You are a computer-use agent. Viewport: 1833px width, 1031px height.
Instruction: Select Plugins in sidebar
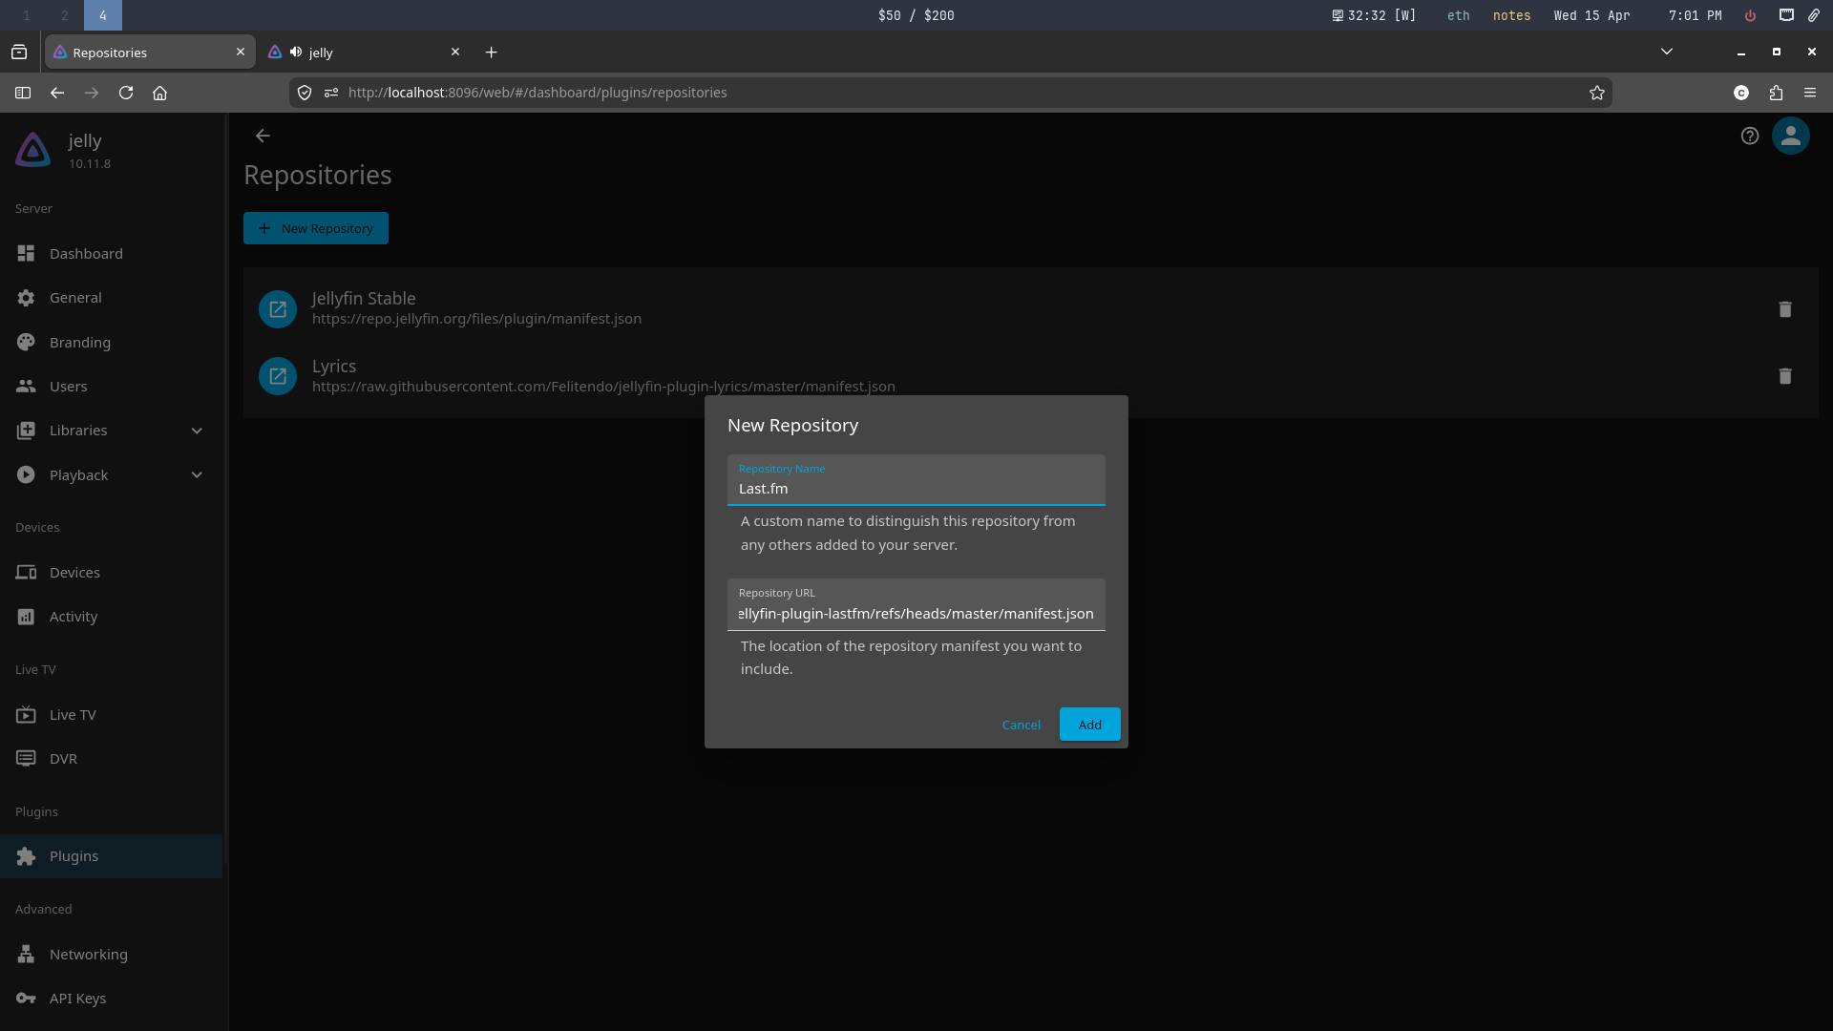pyautogui.click(x=112, y=856)
